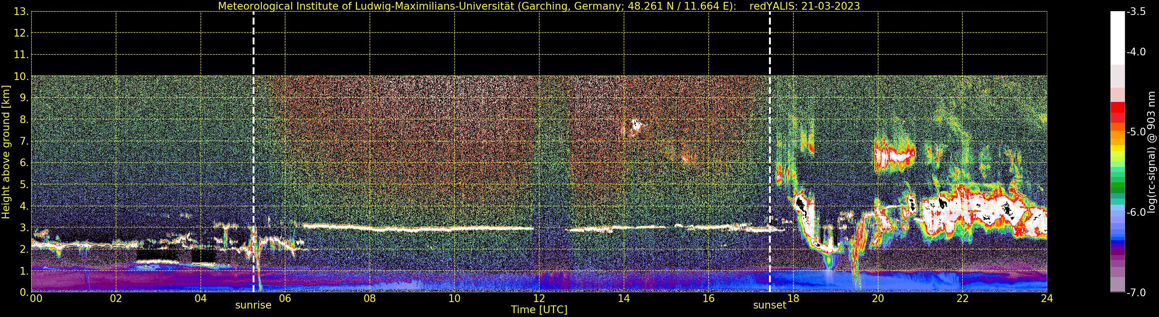Click the 'log(rc-signal) @ 903 nm' colorbar label
Image resolution: width=1159 pixels, height=317 pixels.
point(1152,152)
